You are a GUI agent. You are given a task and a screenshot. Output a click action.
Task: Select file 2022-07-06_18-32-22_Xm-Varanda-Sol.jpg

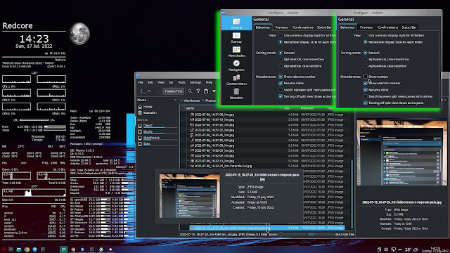223,166
